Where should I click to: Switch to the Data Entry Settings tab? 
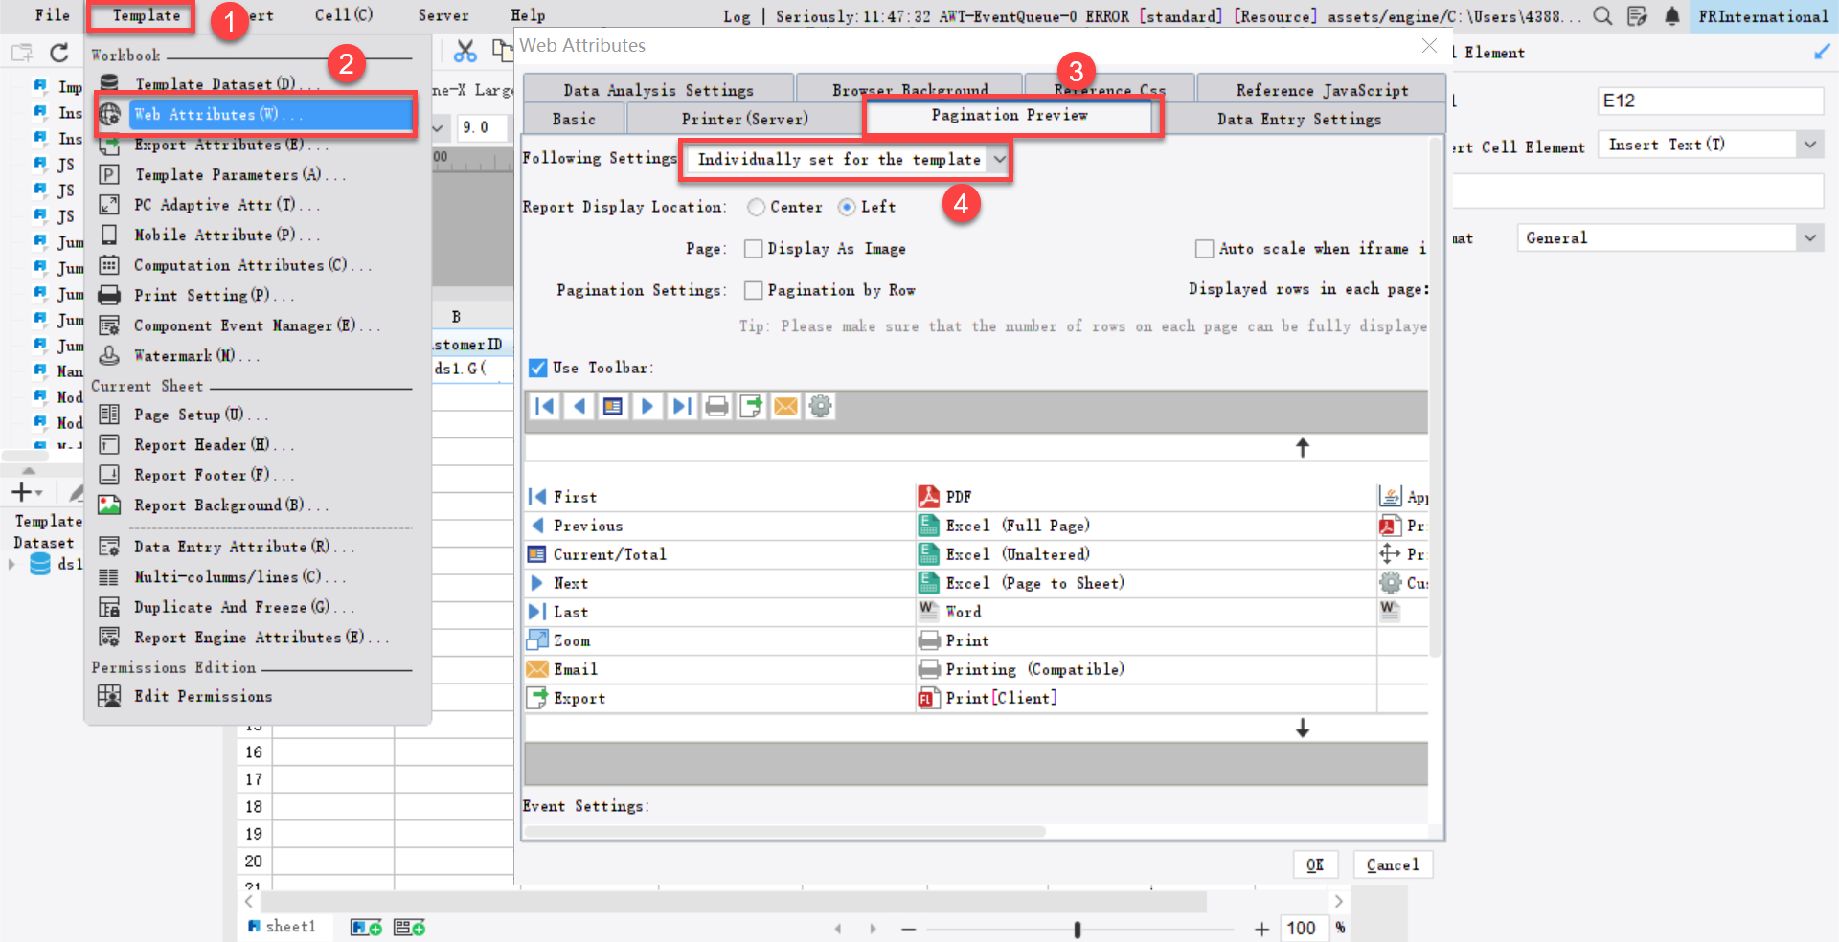point(1300,119)
